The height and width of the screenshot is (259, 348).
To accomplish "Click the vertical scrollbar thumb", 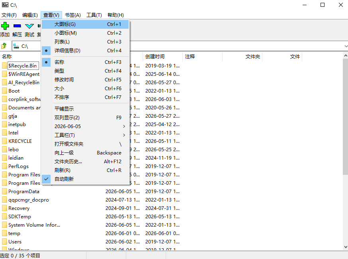I will (345, 117).
